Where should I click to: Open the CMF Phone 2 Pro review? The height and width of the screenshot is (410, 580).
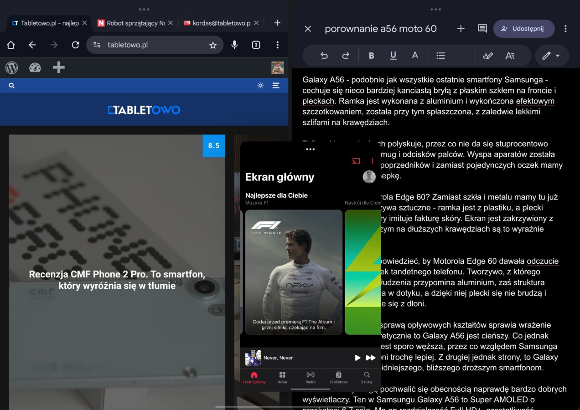(x=117, y=280)
